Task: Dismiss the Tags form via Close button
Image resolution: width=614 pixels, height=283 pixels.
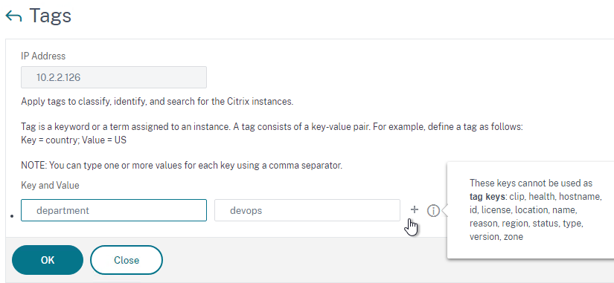Action: (127, 260)
